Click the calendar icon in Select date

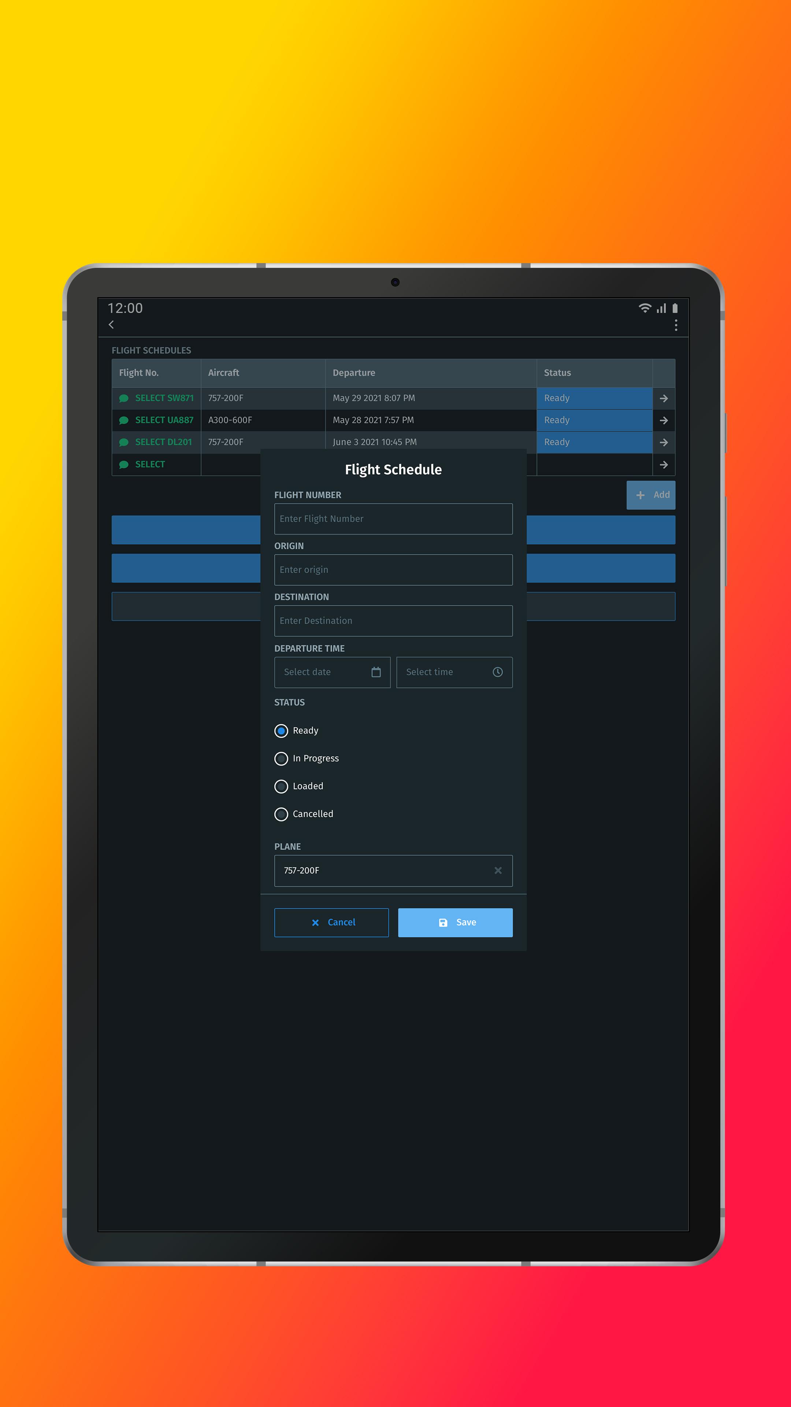tap(376, 672)
